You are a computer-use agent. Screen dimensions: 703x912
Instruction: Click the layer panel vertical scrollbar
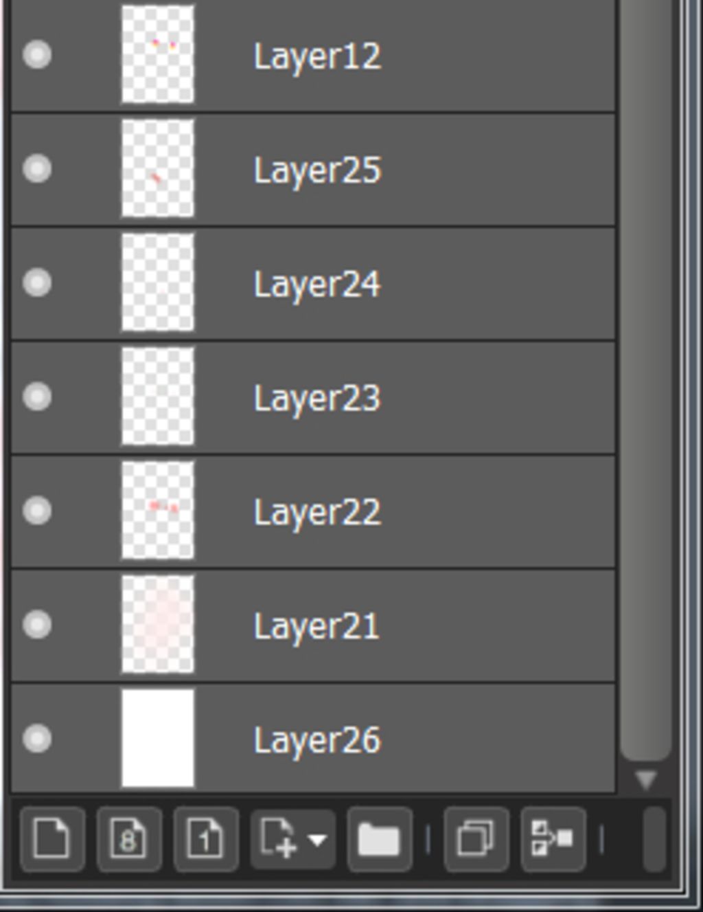coord(645,378)
